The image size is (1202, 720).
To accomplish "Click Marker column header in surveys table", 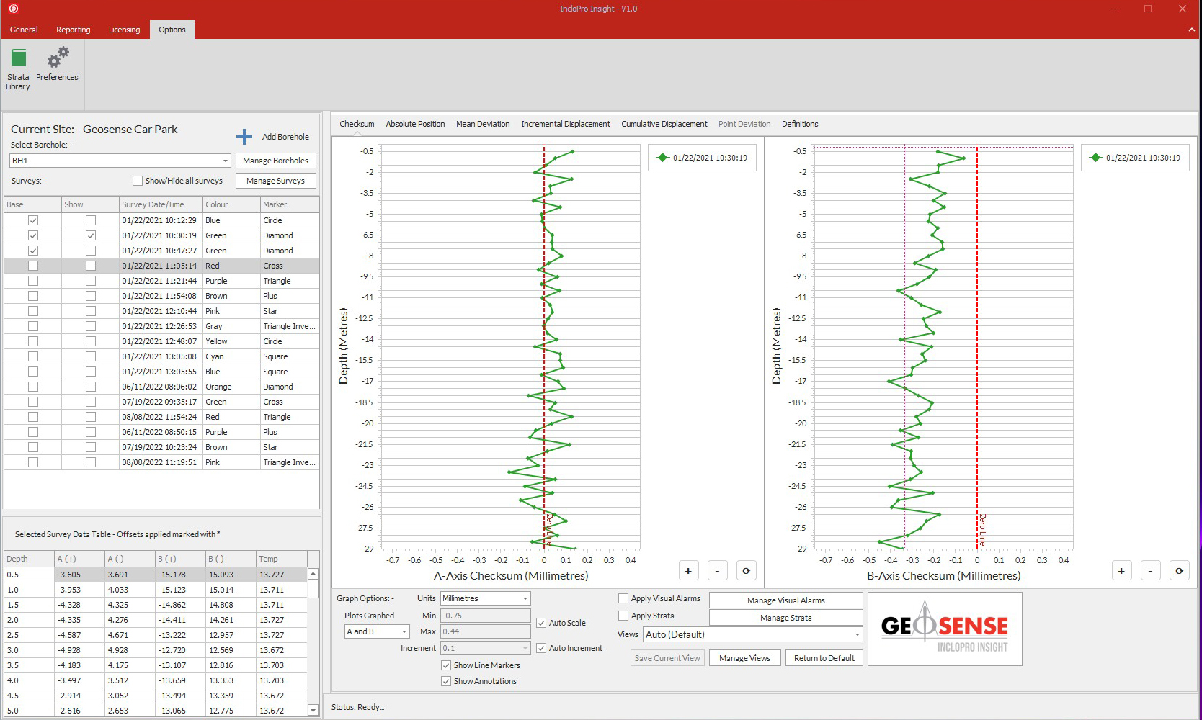I will click(x=289, y=204).
